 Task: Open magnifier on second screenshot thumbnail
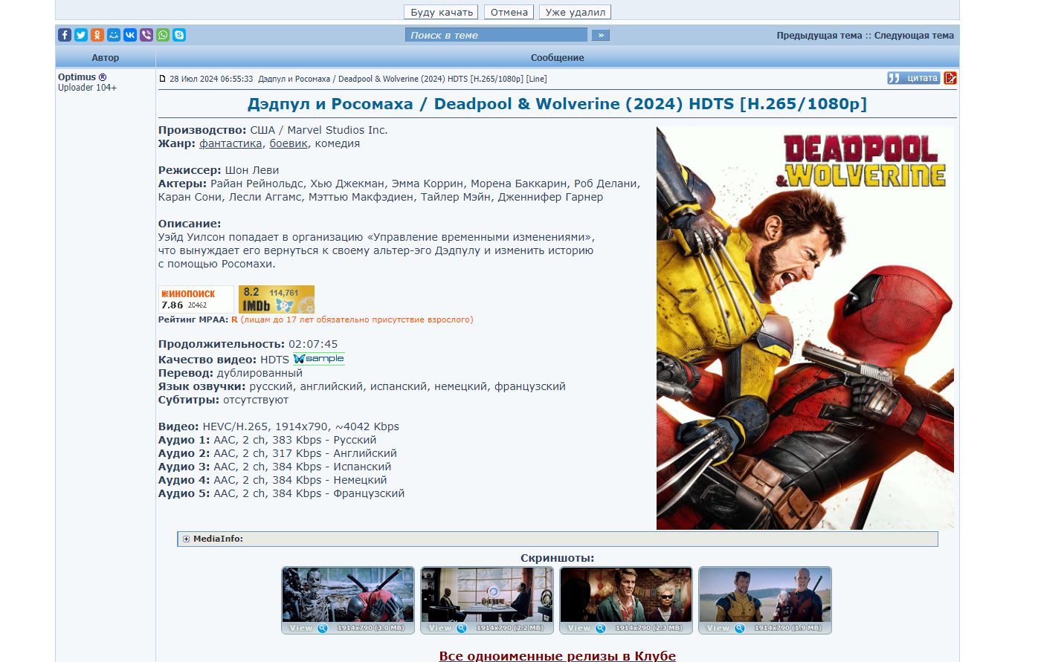pyautogui.click(x=462, y=628)
